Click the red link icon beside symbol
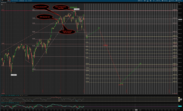The height and width of the screenshot is (111, 183). click(x=10, y=1)
